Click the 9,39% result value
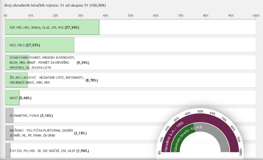 (x=83, y=63)
